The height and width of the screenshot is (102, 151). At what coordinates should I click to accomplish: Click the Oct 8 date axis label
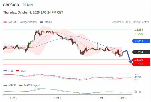pos(102,98)
